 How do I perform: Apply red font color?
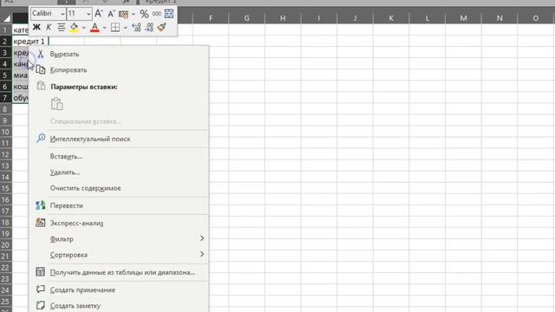click(95, 27)
